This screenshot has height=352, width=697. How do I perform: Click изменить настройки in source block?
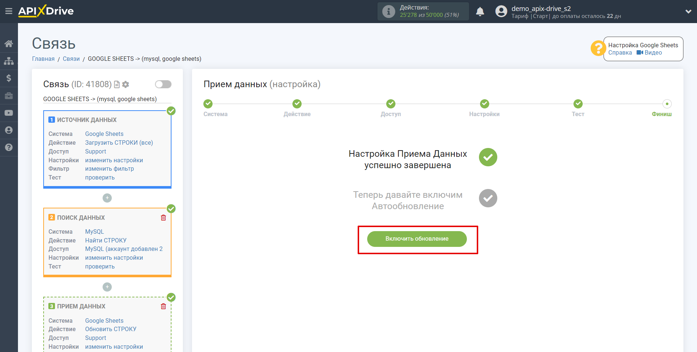coord(114,160)
